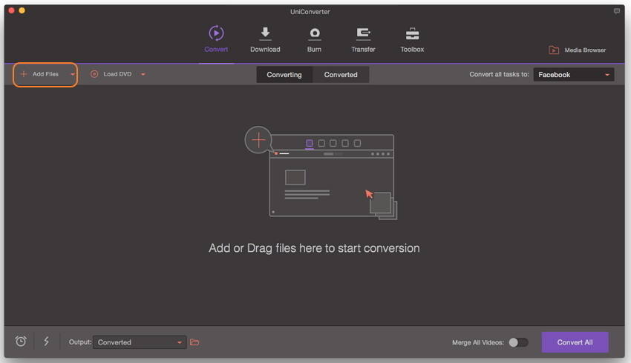Click 'Add or Drag files here' text
Screen dimensions: 631x363
(314, 248)
